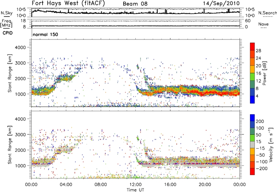
Task: Click the '28' Power color bar value
Action: point(258,51)
